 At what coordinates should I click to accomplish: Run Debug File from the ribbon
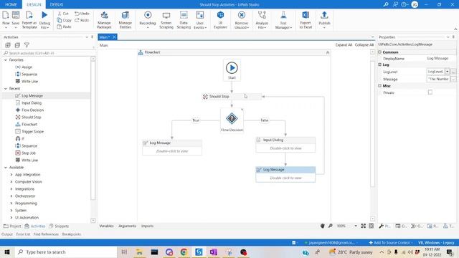point(44,19)
